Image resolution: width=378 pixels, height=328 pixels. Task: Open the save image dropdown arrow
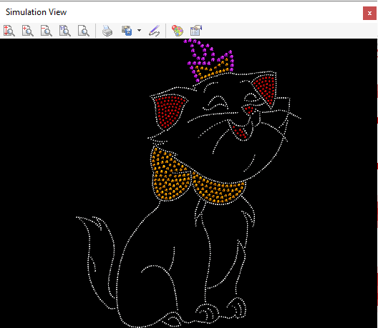[139, 31]
